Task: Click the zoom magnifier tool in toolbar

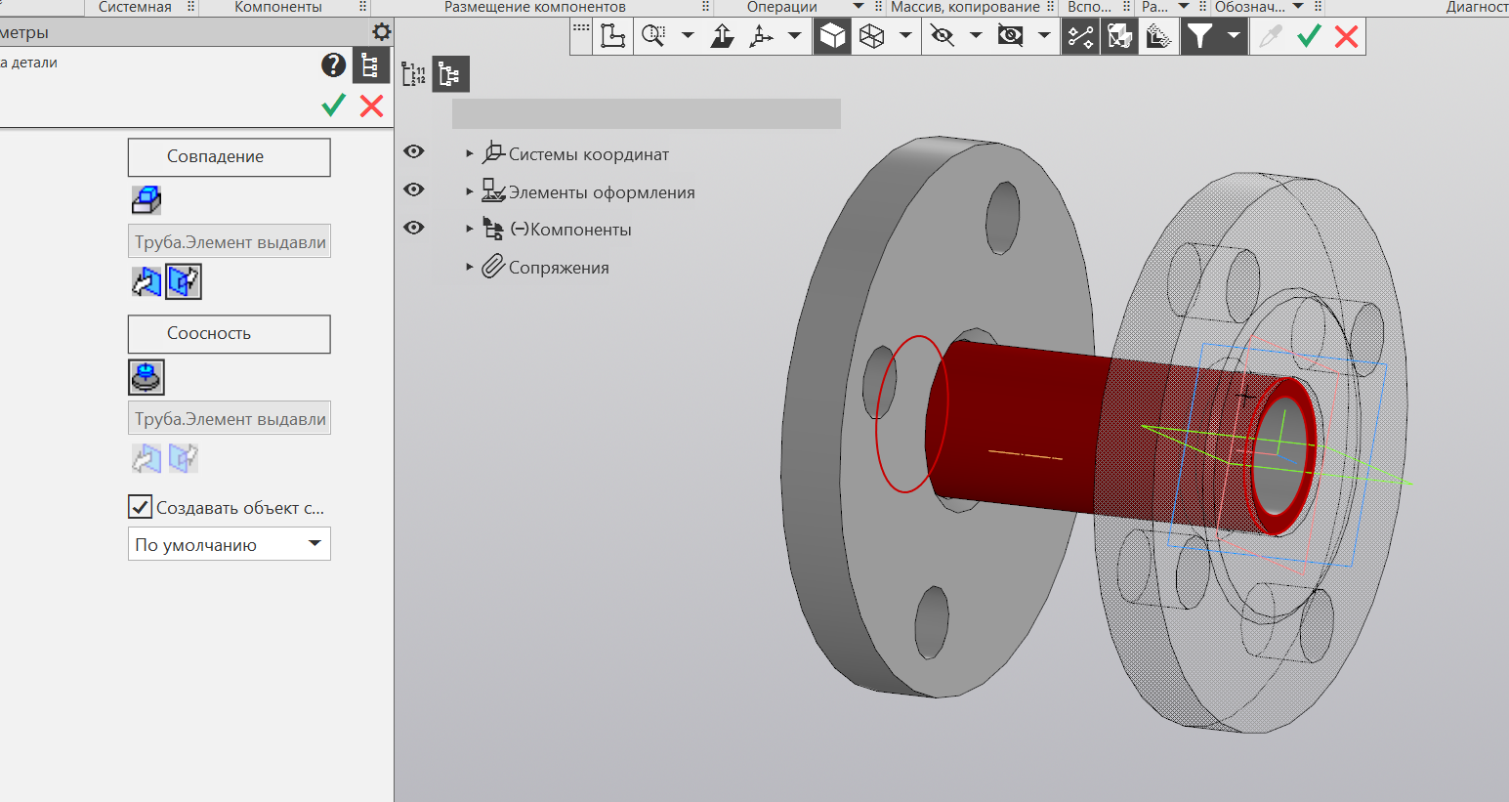Action: pos(653,37)
